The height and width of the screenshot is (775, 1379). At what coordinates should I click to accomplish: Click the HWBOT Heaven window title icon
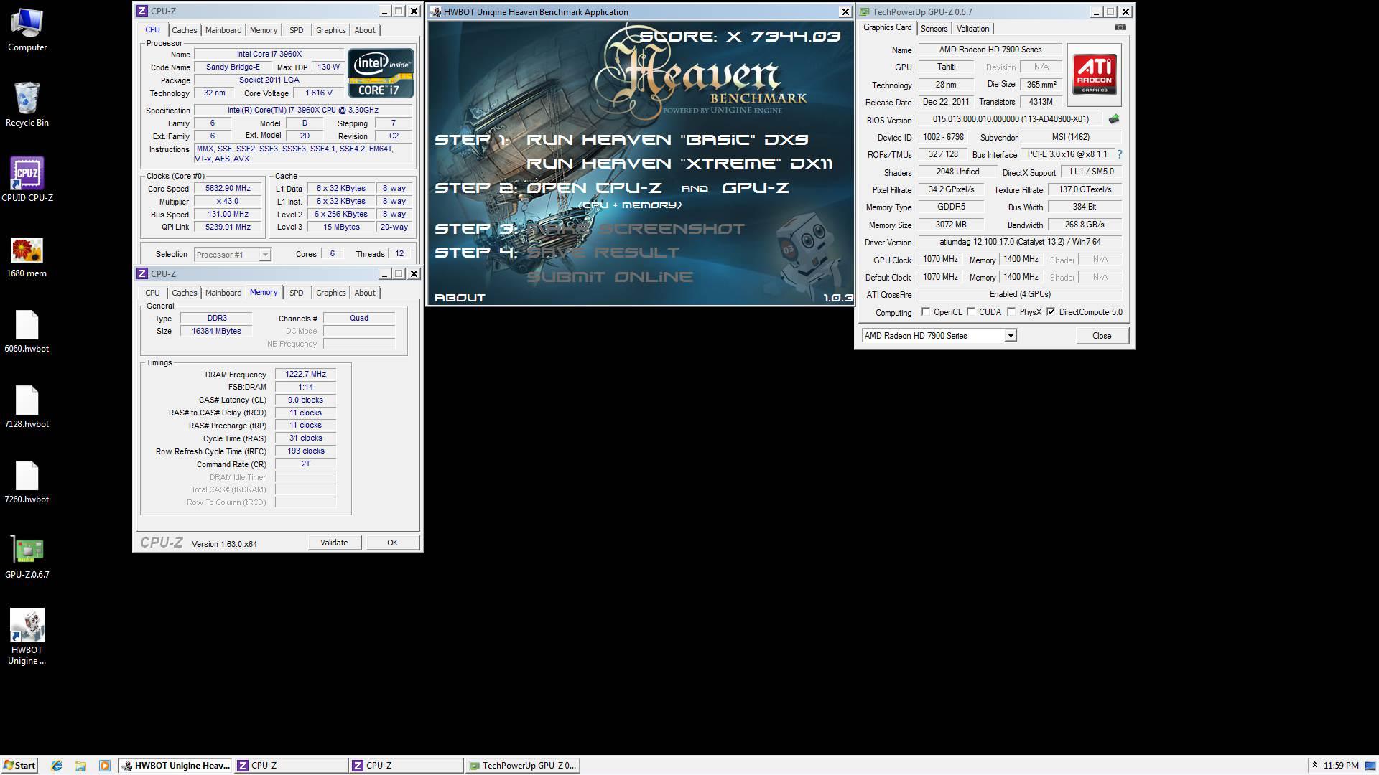(436, 12)
